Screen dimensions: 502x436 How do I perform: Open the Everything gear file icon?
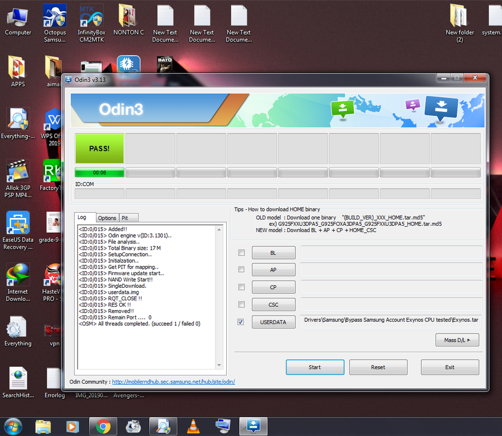tap(18, 331)
